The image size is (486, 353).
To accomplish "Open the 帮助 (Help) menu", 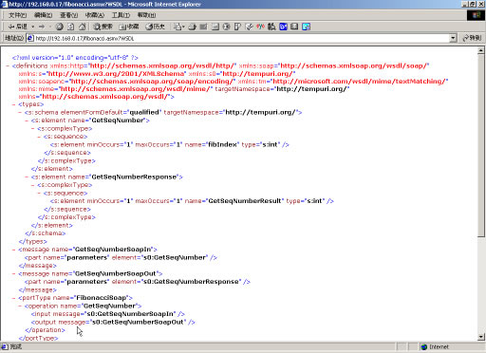I will coord(146,15).
